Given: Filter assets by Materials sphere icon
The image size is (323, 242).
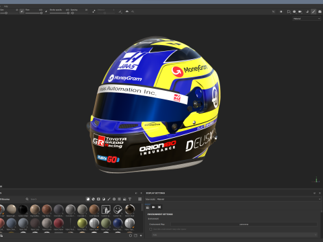Looking at the screenshot, I should (88, 199).
